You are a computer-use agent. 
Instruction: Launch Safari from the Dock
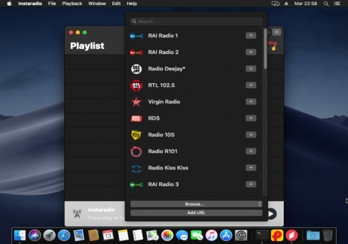click(x=64, y=235)
